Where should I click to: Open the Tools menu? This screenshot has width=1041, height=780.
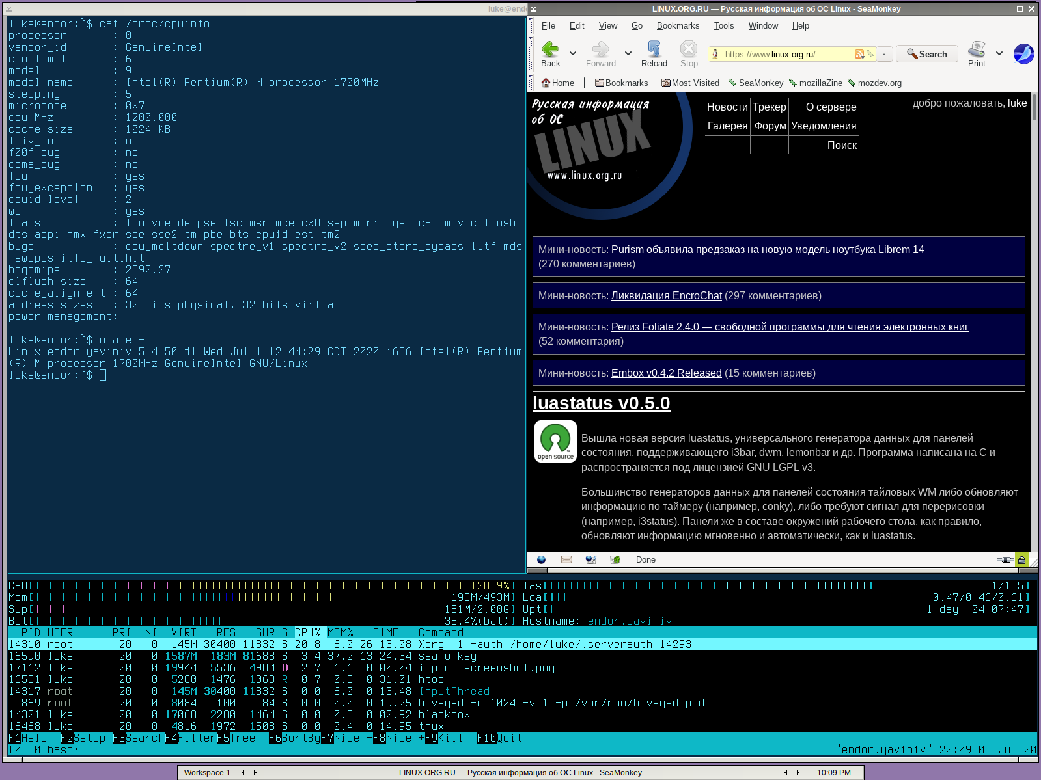(x=724, y=26)
